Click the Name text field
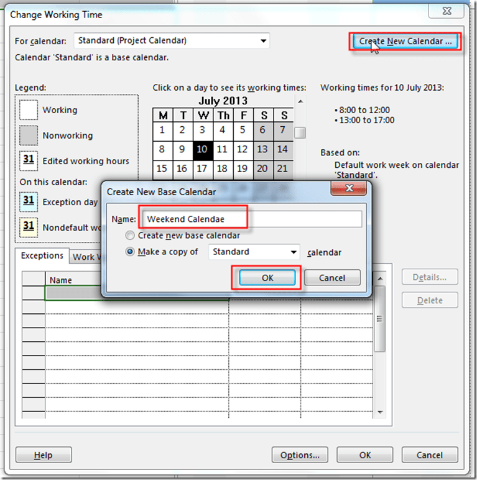 pyautogui.click(x=252, y=219)
